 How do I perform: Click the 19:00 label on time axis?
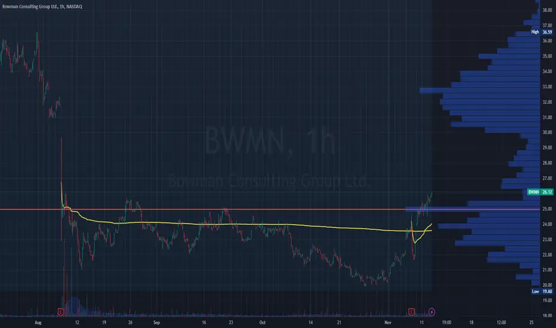[446, 323]
